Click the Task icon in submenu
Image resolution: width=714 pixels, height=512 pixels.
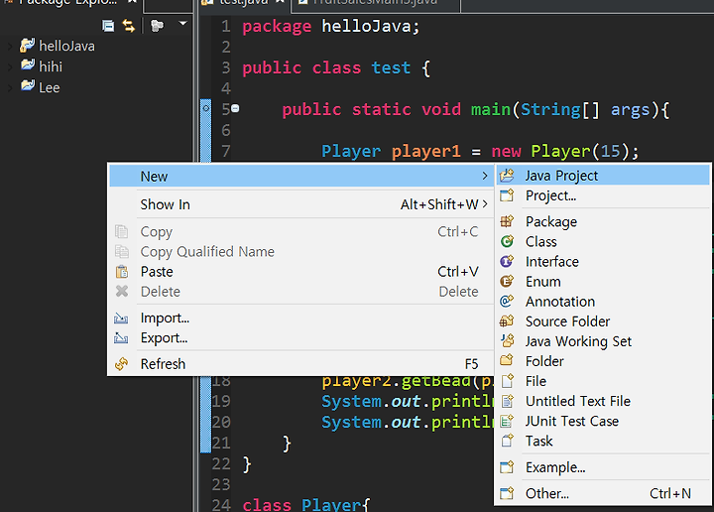point(507,441)
